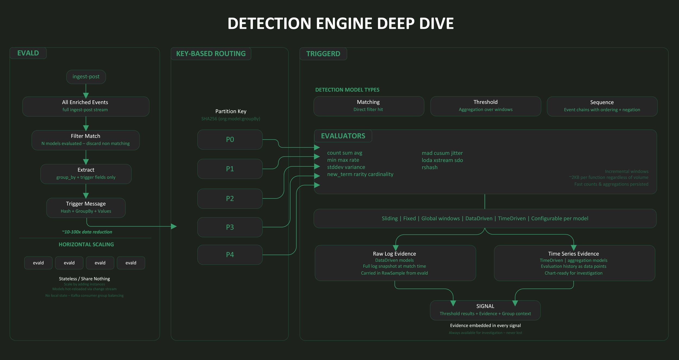Click partition P4 box

point(230,255)
